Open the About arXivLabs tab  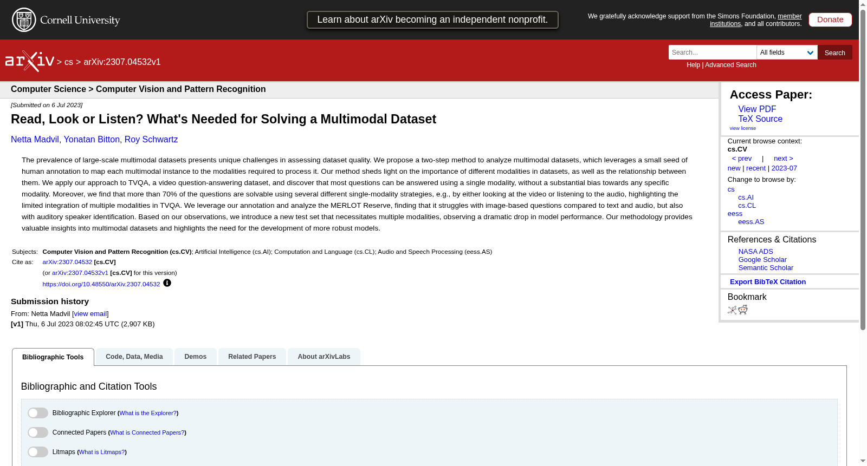coord(324,357)
